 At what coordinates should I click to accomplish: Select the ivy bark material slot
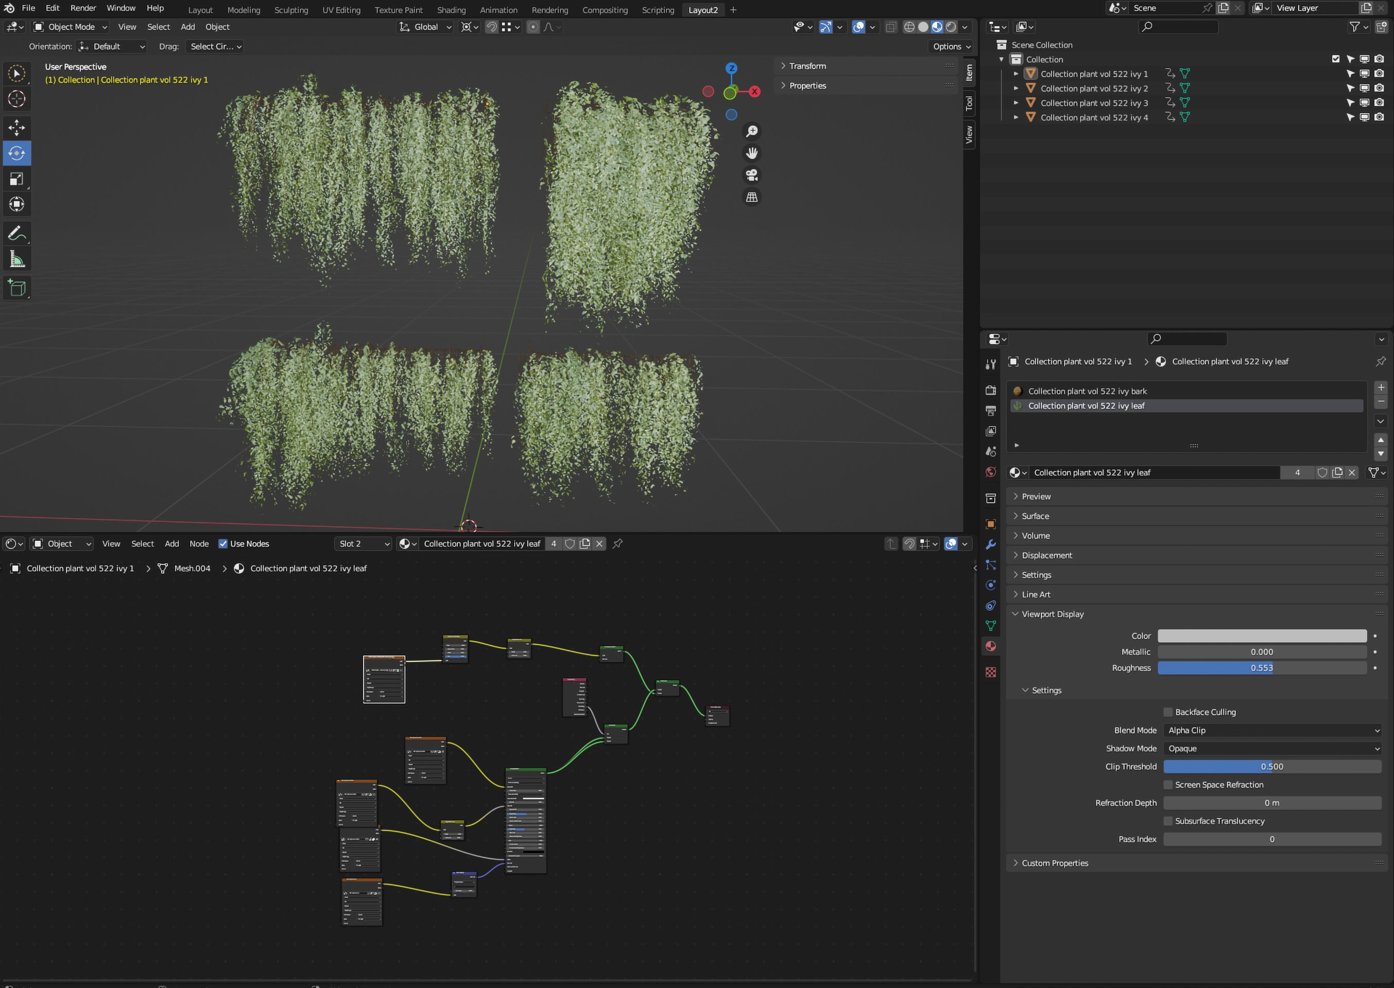1186,391
